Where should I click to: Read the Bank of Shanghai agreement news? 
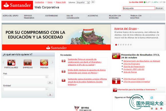[84, 62]
